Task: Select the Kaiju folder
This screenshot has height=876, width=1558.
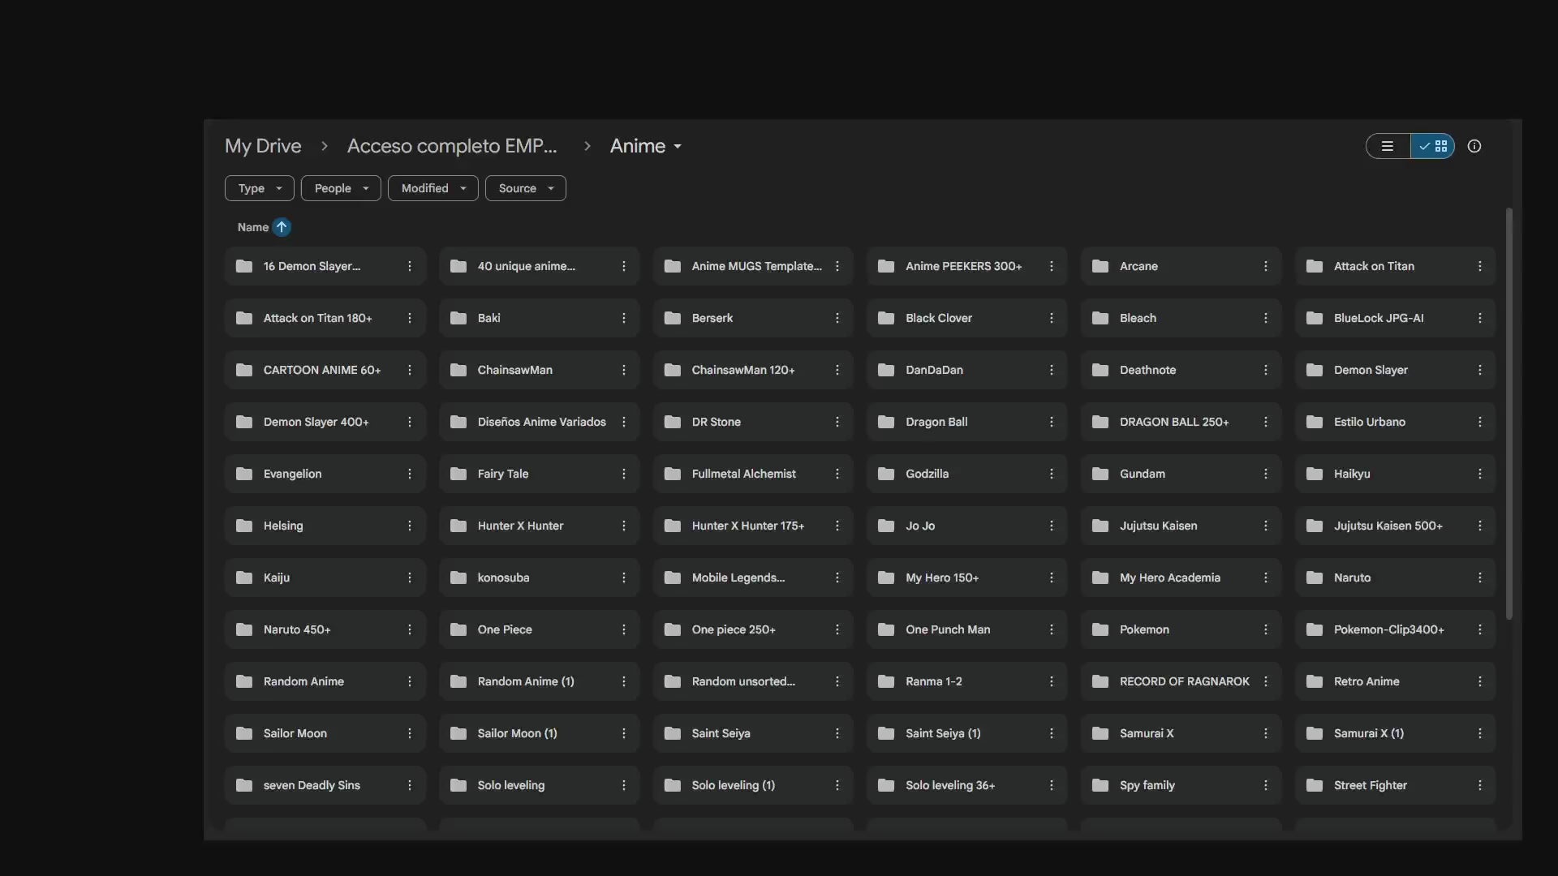Action: tap(325, 578)
